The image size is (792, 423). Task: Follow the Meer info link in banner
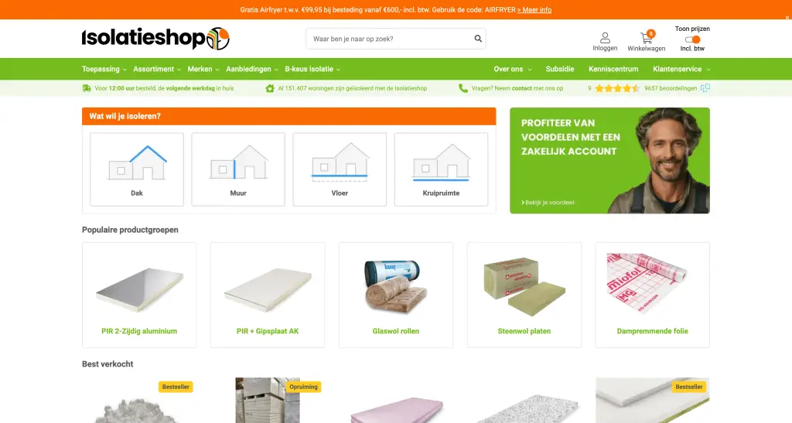pos(534,9)
